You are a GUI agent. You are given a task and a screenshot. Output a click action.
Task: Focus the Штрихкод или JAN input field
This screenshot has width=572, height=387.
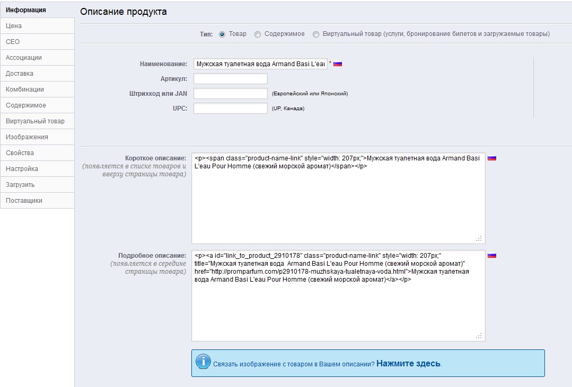coord(231,93)
